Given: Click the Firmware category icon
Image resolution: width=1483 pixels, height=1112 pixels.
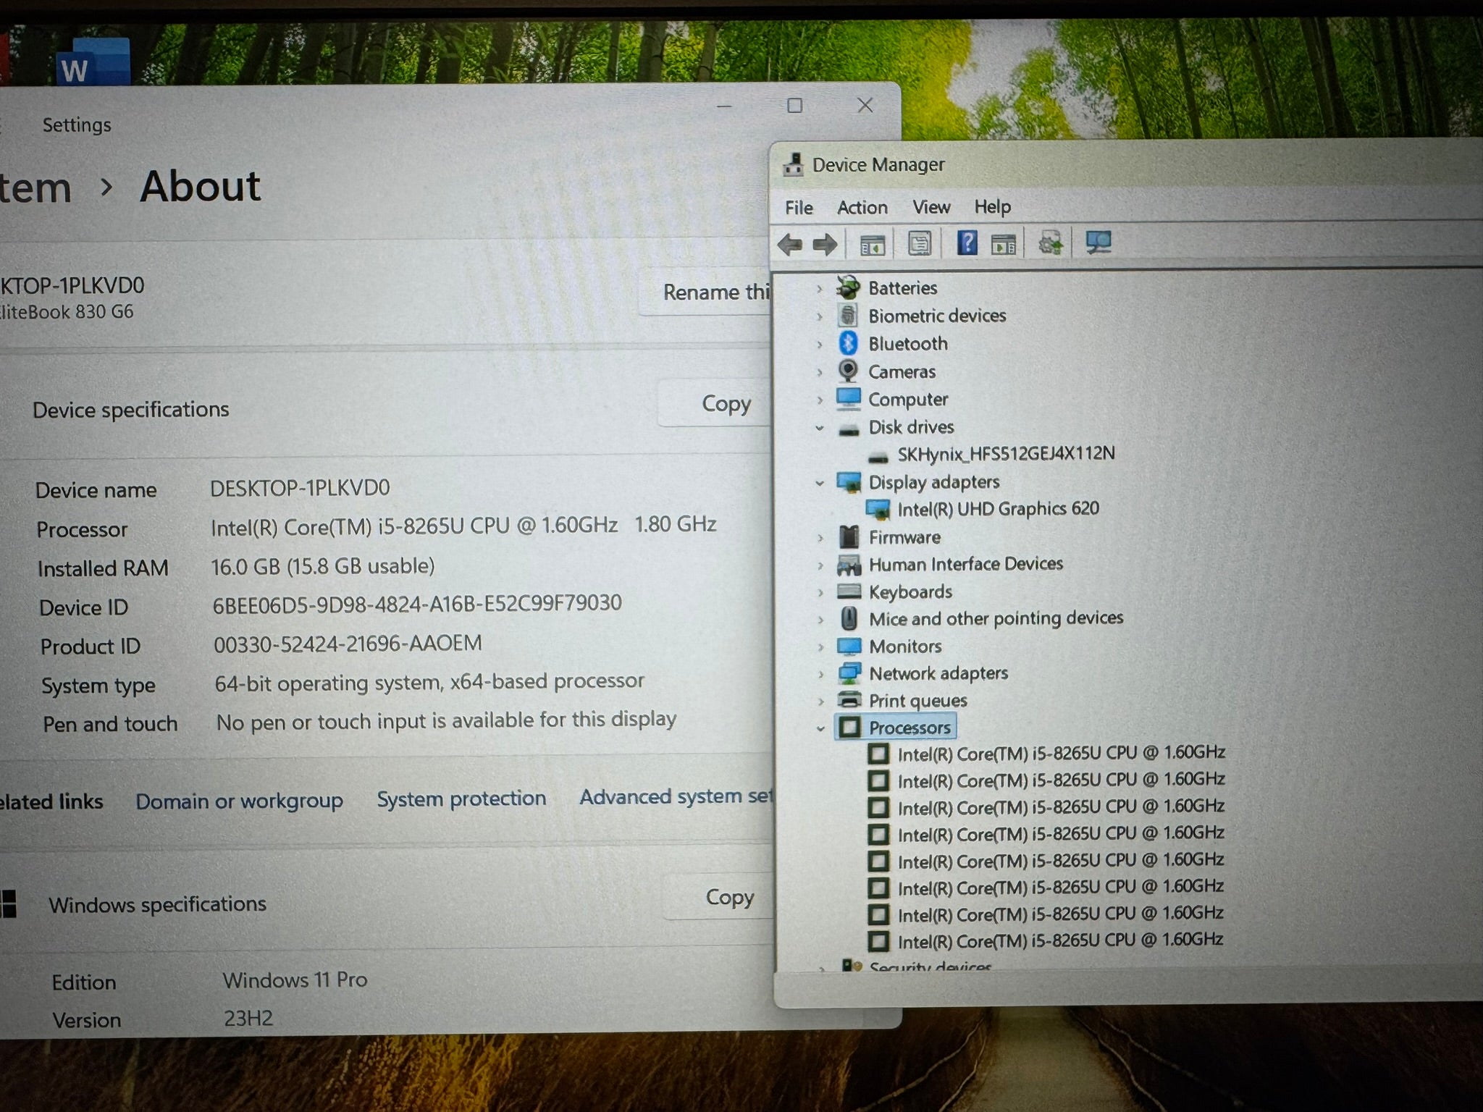Looking at the screenshot, I should (849, 537).
